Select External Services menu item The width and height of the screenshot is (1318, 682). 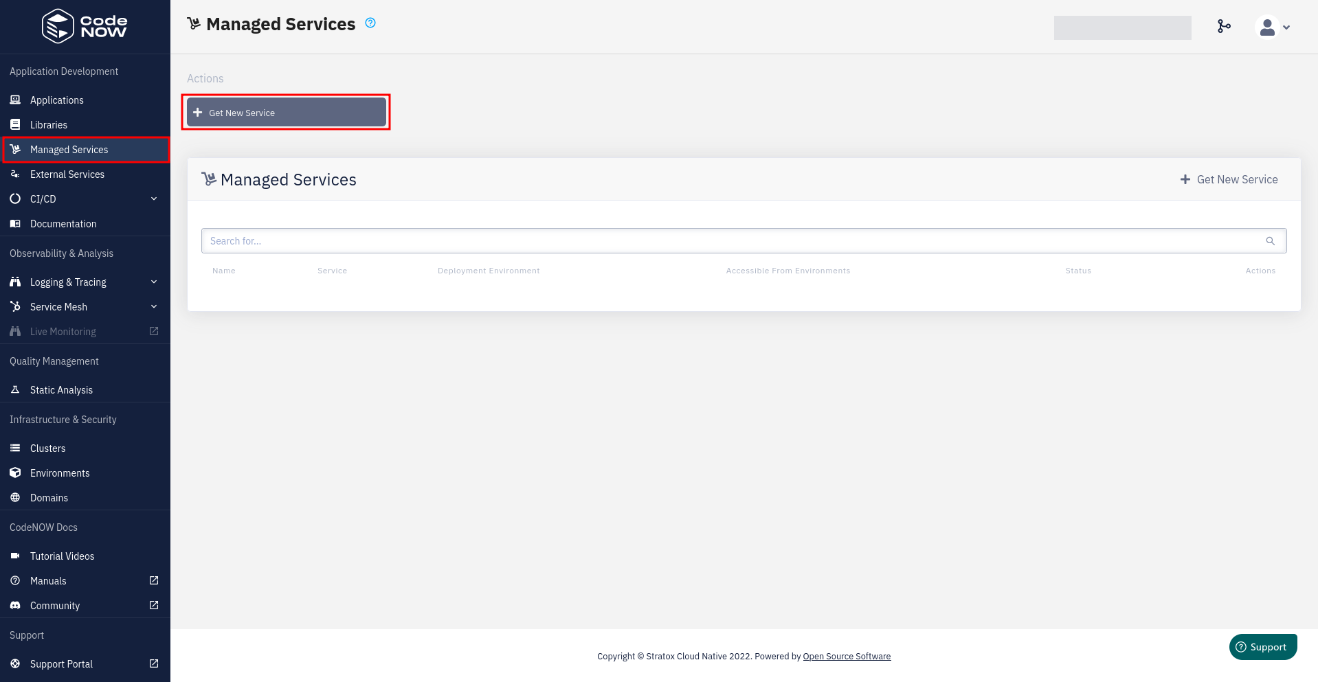(67, 174)
